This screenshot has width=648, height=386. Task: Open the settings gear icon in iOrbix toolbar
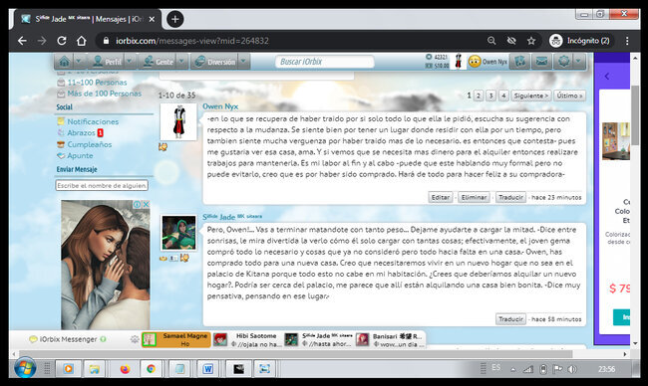[563, 62]
